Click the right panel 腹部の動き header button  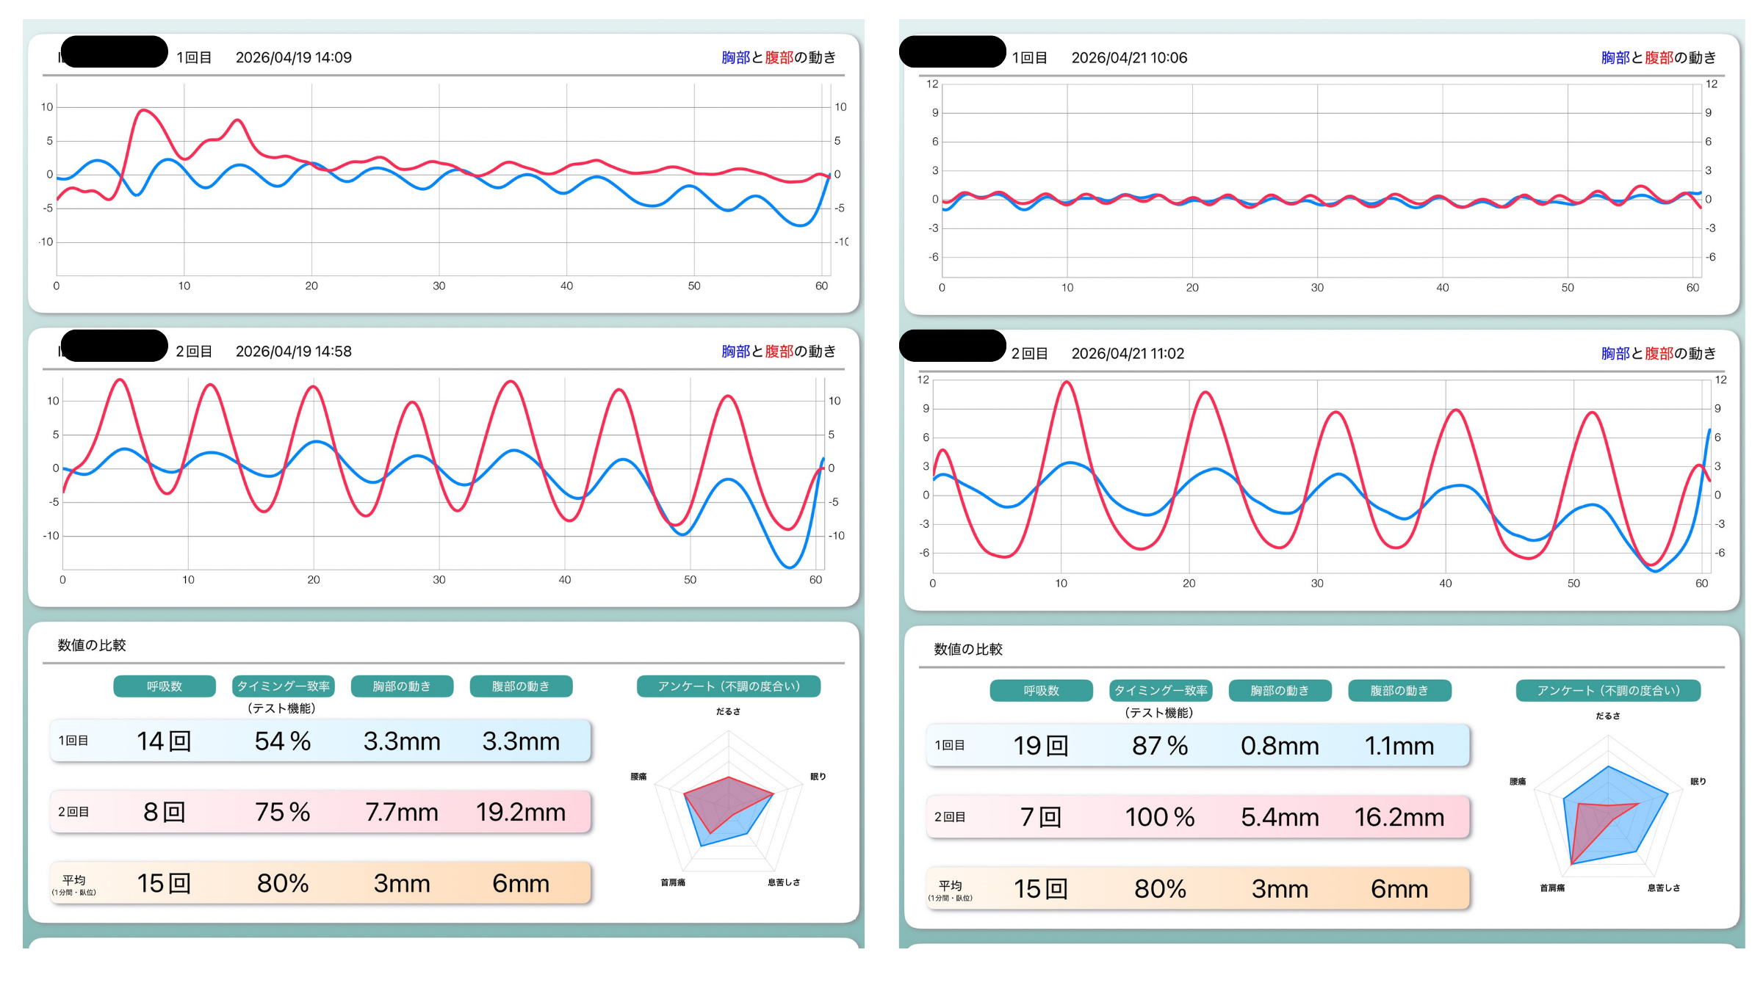pyautogui.click(x=1399, y=691)
